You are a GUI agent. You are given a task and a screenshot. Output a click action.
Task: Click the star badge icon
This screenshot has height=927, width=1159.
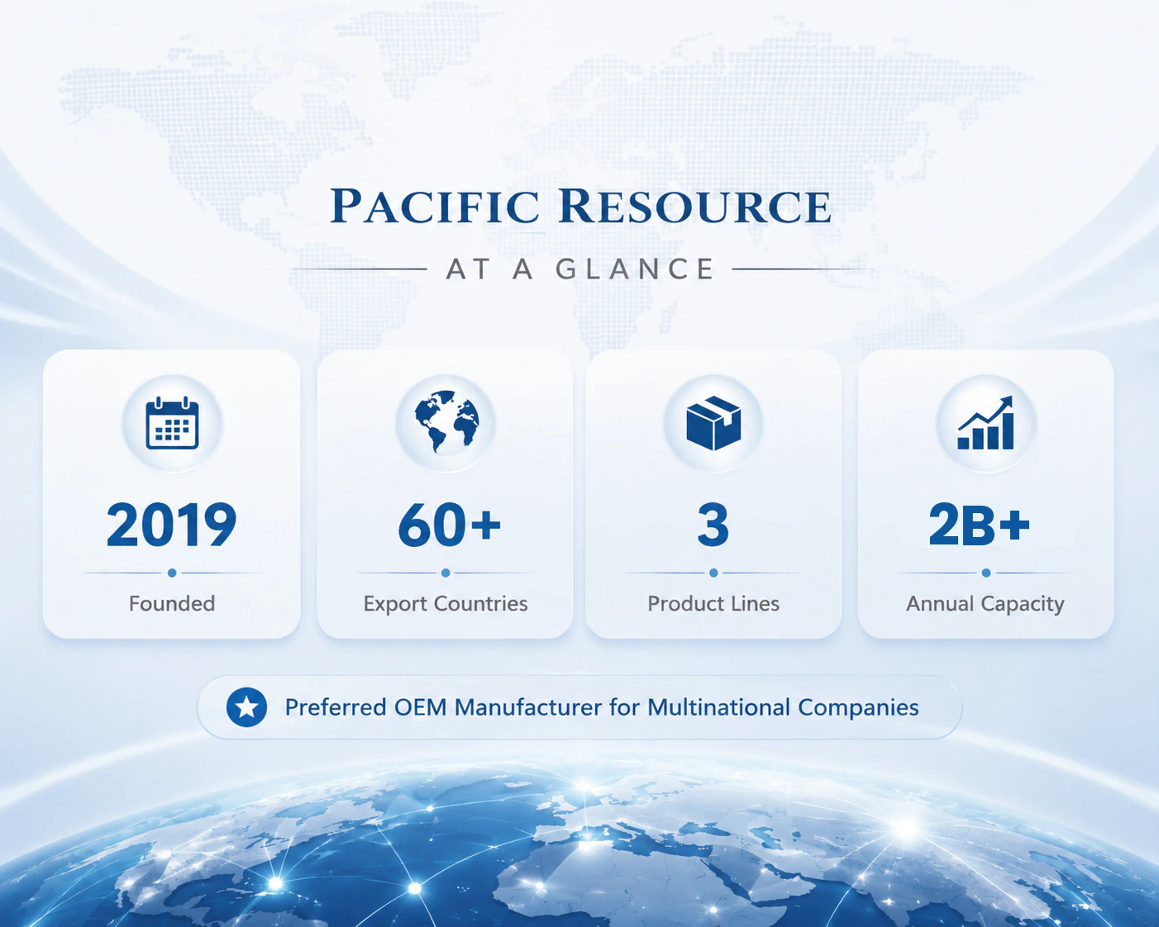tap(246, 707)
